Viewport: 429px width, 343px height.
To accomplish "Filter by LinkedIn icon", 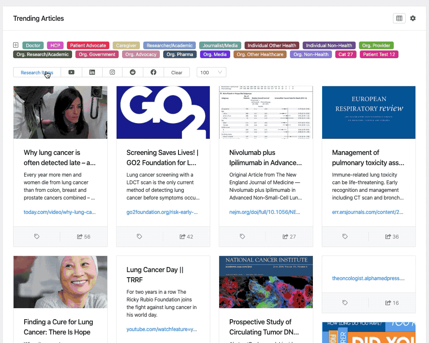I will click(x=92, y=72).
